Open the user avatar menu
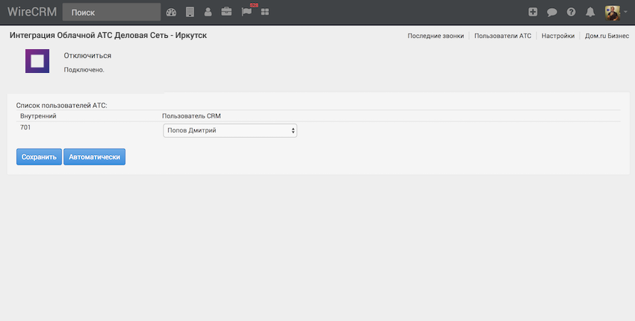The width and height of the screenshot is (635, 321). (615, 12)
